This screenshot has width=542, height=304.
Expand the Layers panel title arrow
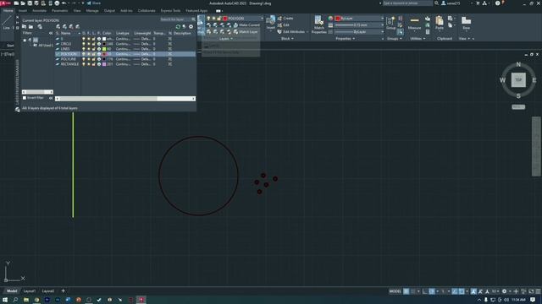click(232, 39)
